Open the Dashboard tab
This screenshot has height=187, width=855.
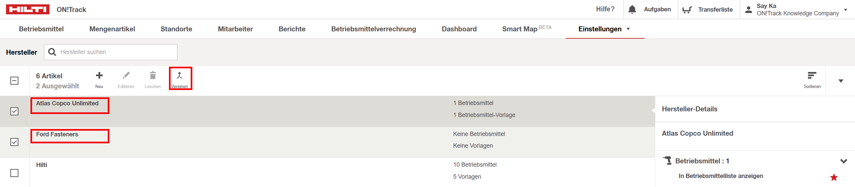459,29
